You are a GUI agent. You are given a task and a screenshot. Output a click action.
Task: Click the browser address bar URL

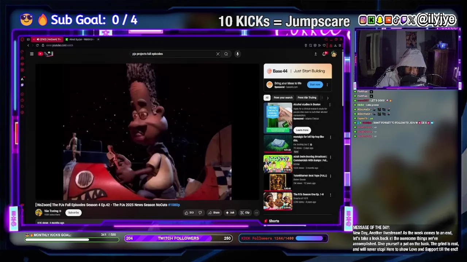pyautogui.click(x=59, y=45)
